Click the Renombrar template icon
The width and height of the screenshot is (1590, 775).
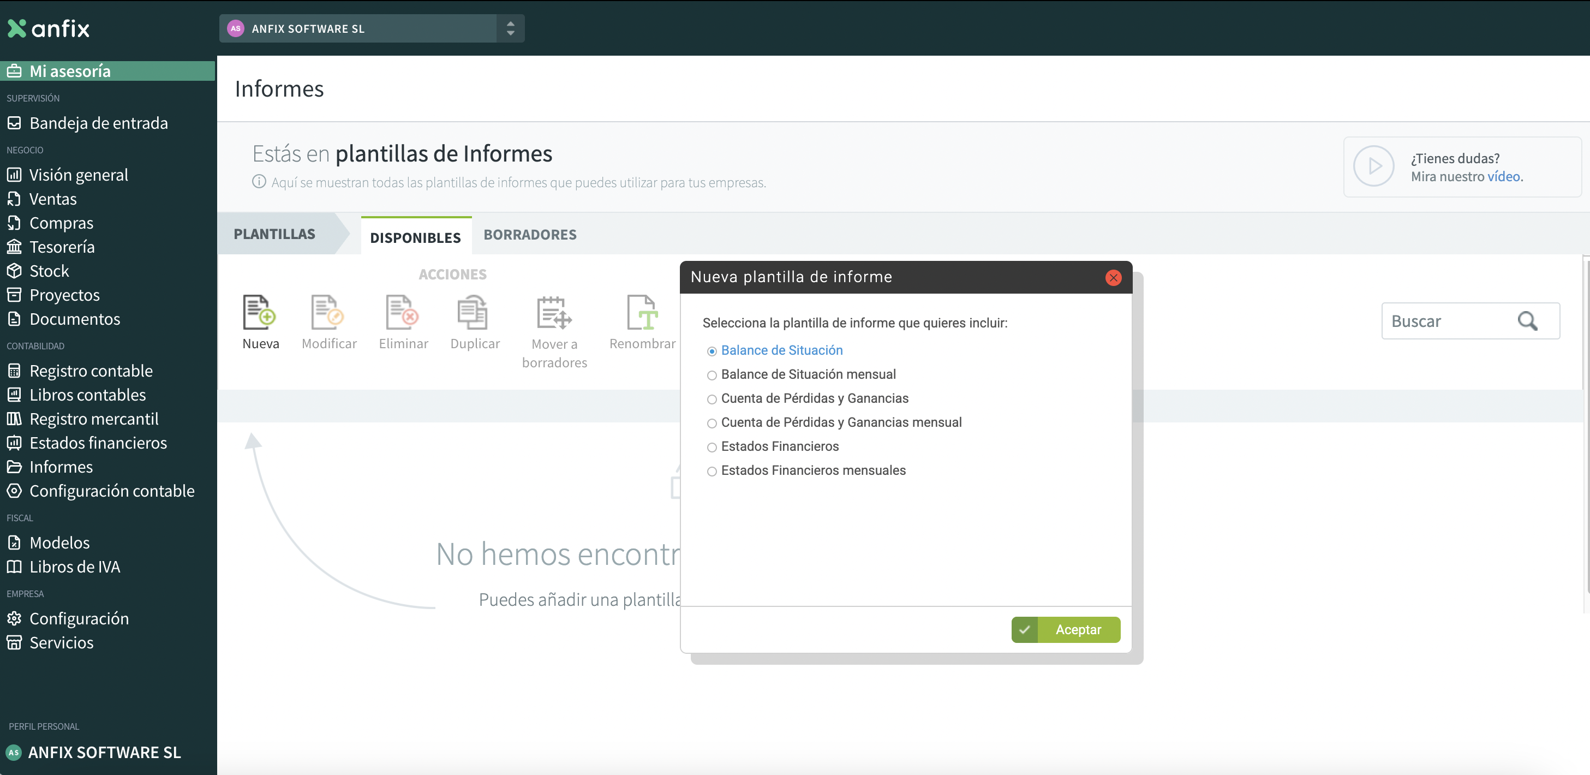[x=642, y=313]
